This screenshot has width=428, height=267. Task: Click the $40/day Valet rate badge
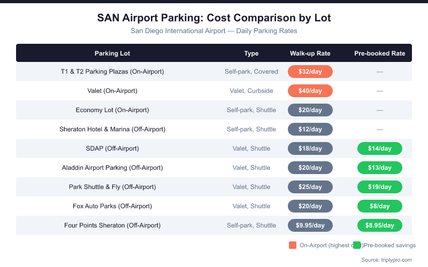(310, 91)
